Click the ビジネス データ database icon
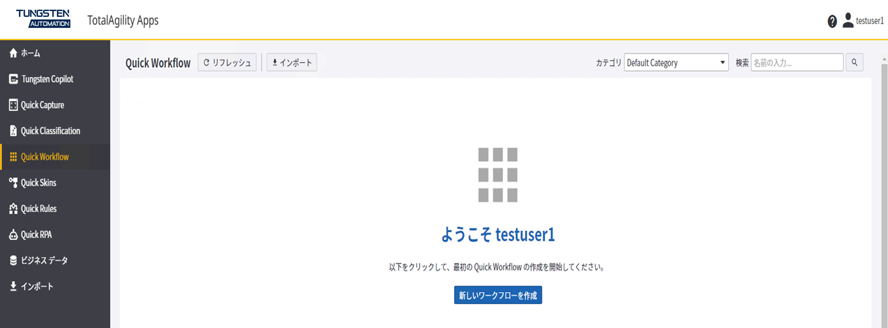 pos(13,260)
